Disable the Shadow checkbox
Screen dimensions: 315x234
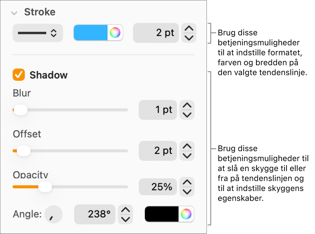pyautogui.click(x=19, y=75)
